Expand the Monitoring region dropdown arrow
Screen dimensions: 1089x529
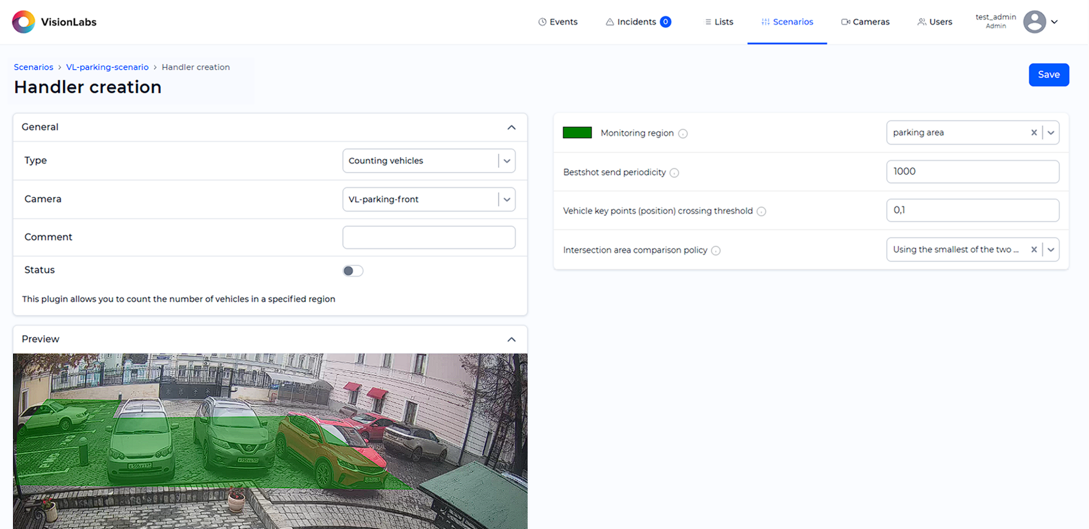pyautogui.click(x=1051, y=133)
